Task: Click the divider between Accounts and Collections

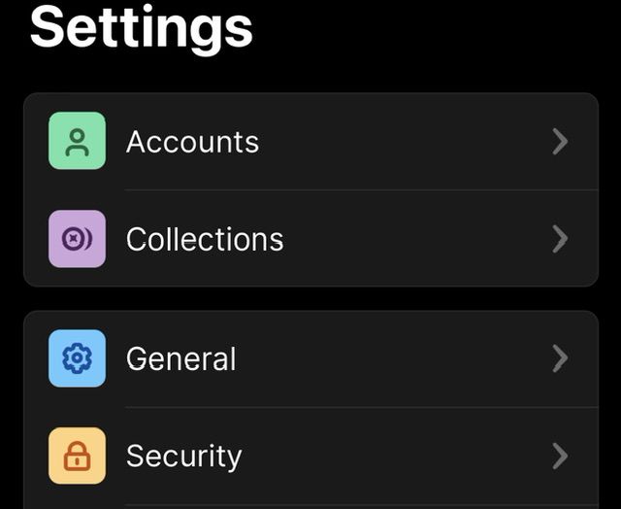Action: [x=361, y=190]
